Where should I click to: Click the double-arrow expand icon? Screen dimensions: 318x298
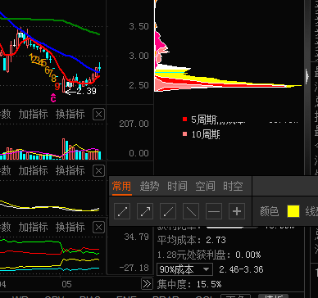coord(147,284)
